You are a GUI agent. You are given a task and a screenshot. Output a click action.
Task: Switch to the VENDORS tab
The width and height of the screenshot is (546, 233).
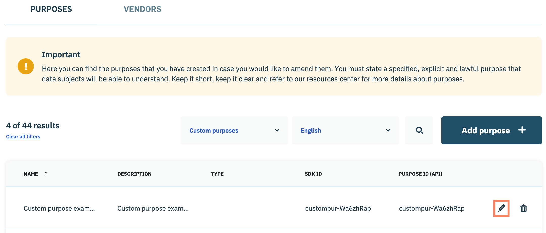coord(142,9)
